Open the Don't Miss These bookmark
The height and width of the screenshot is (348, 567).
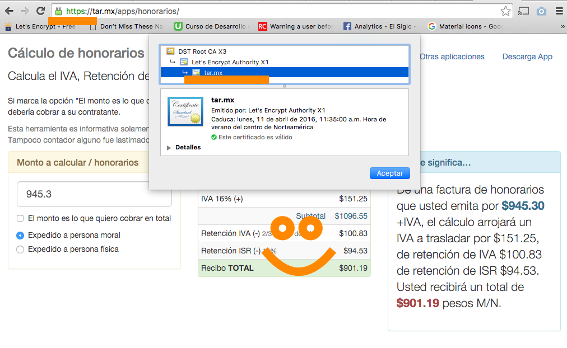click(x=127, y=26)
